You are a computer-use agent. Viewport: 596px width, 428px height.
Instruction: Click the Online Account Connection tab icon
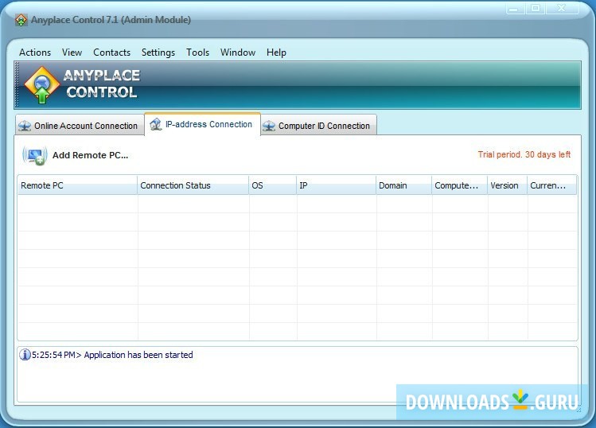(25, 126)
